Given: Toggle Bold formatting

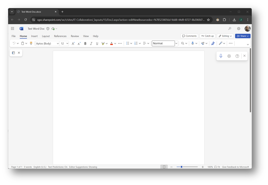Looking at the screenshot, I should pyautogui.click(x=85, y=43).
